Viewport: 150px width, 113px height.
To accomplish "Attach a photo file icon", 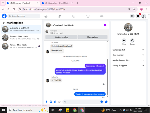I will (51, 102).
